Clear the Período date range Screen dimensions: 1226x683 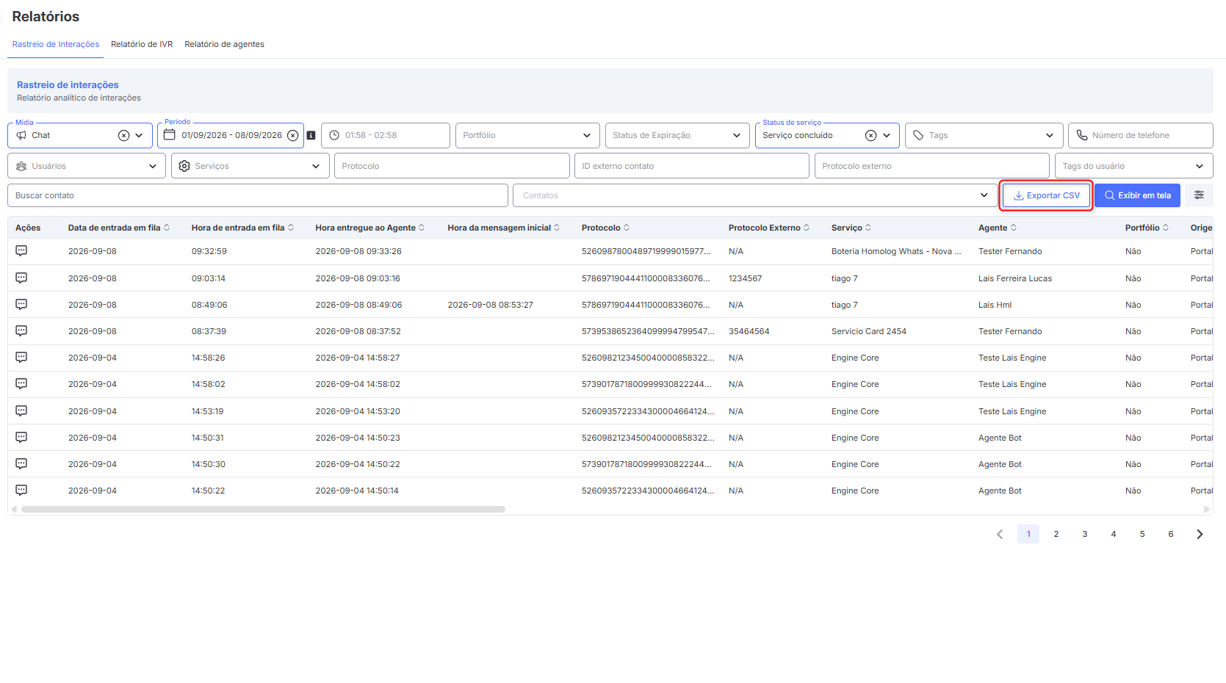pyautogui.click(x=292, y=135)
